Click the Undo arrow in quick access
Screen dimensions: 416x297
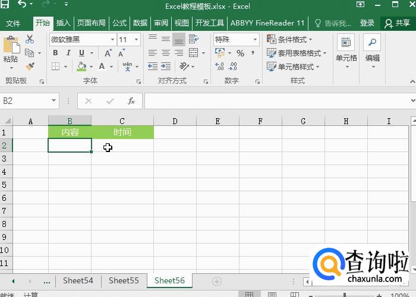tap(23, 4)
